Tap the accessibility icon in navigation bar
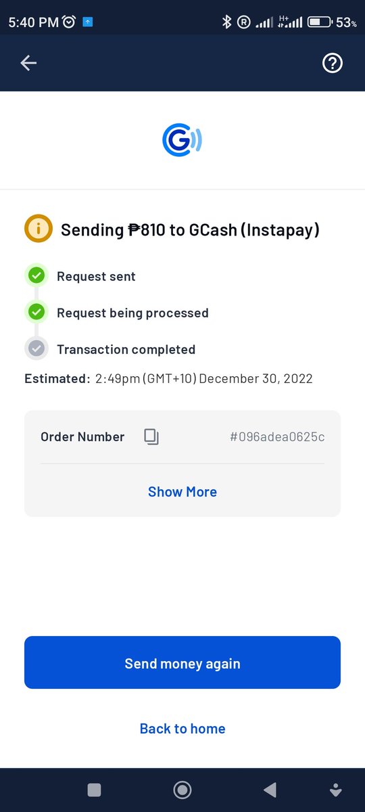365x812 pixels. [335, 790]
